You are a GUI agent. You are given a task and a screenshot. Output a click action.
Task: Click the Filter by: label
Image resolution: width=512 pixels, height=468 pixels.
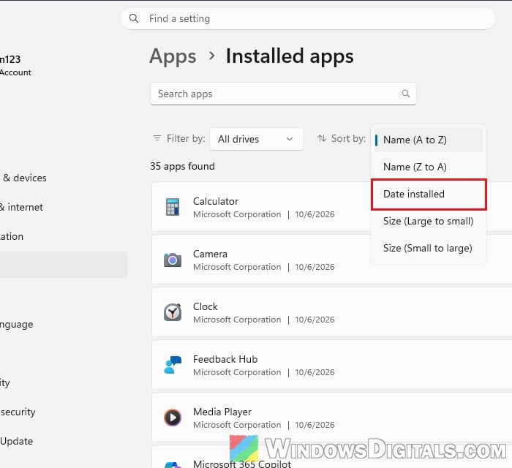(x=186, y=139)
